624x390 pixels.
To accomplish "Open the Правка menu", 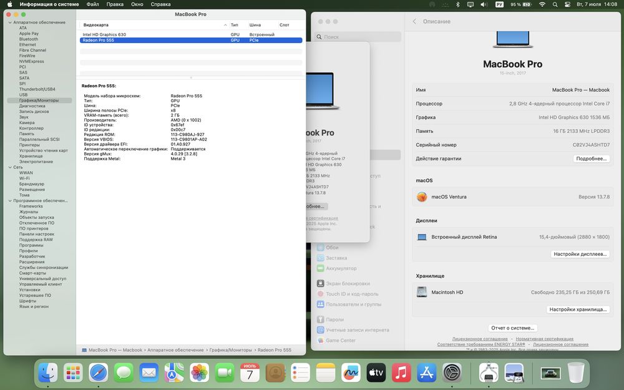I will pos(115,4).
